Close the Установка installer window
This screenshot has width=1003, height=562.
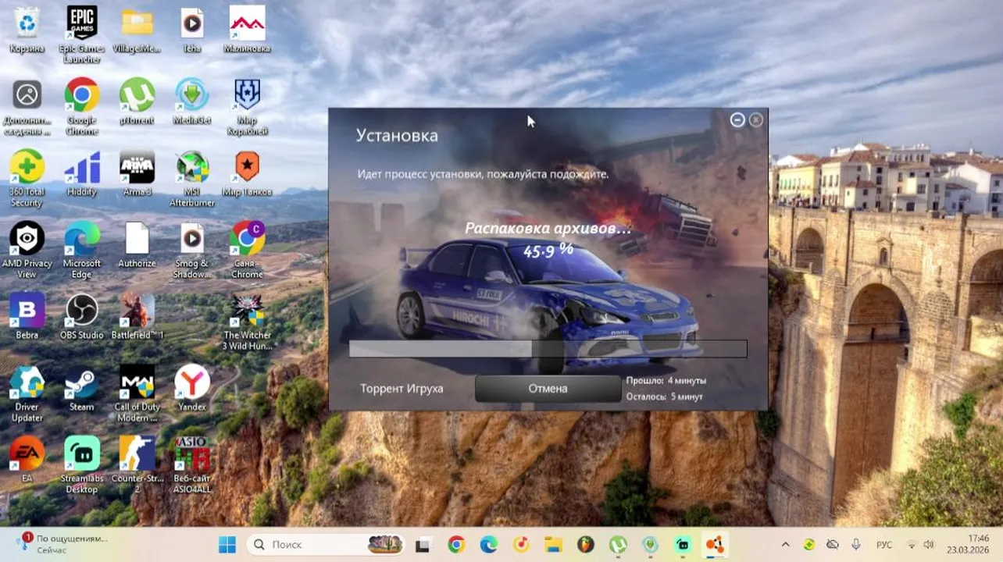[756, 119]
